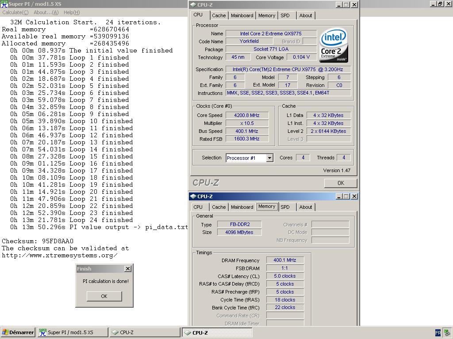453x339 pixels.
Task: Click the Loop 24 finished line
Action: coord(71,220)
